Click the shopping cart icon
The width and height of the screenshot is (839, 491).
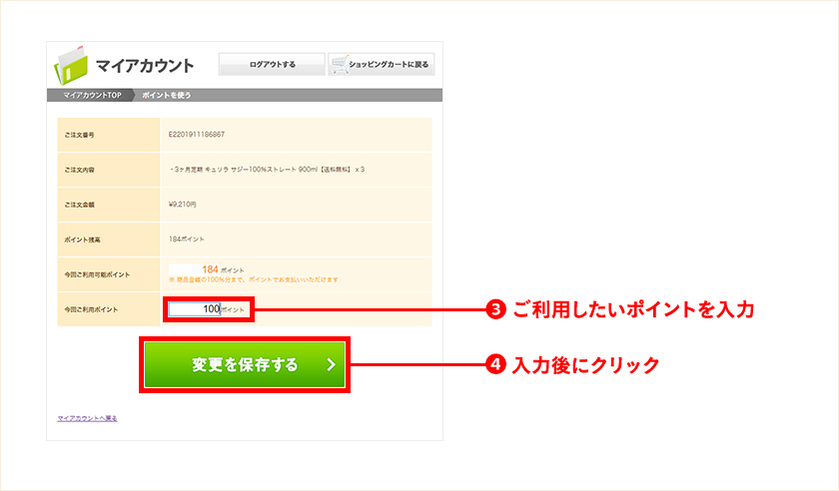(340, 64)
